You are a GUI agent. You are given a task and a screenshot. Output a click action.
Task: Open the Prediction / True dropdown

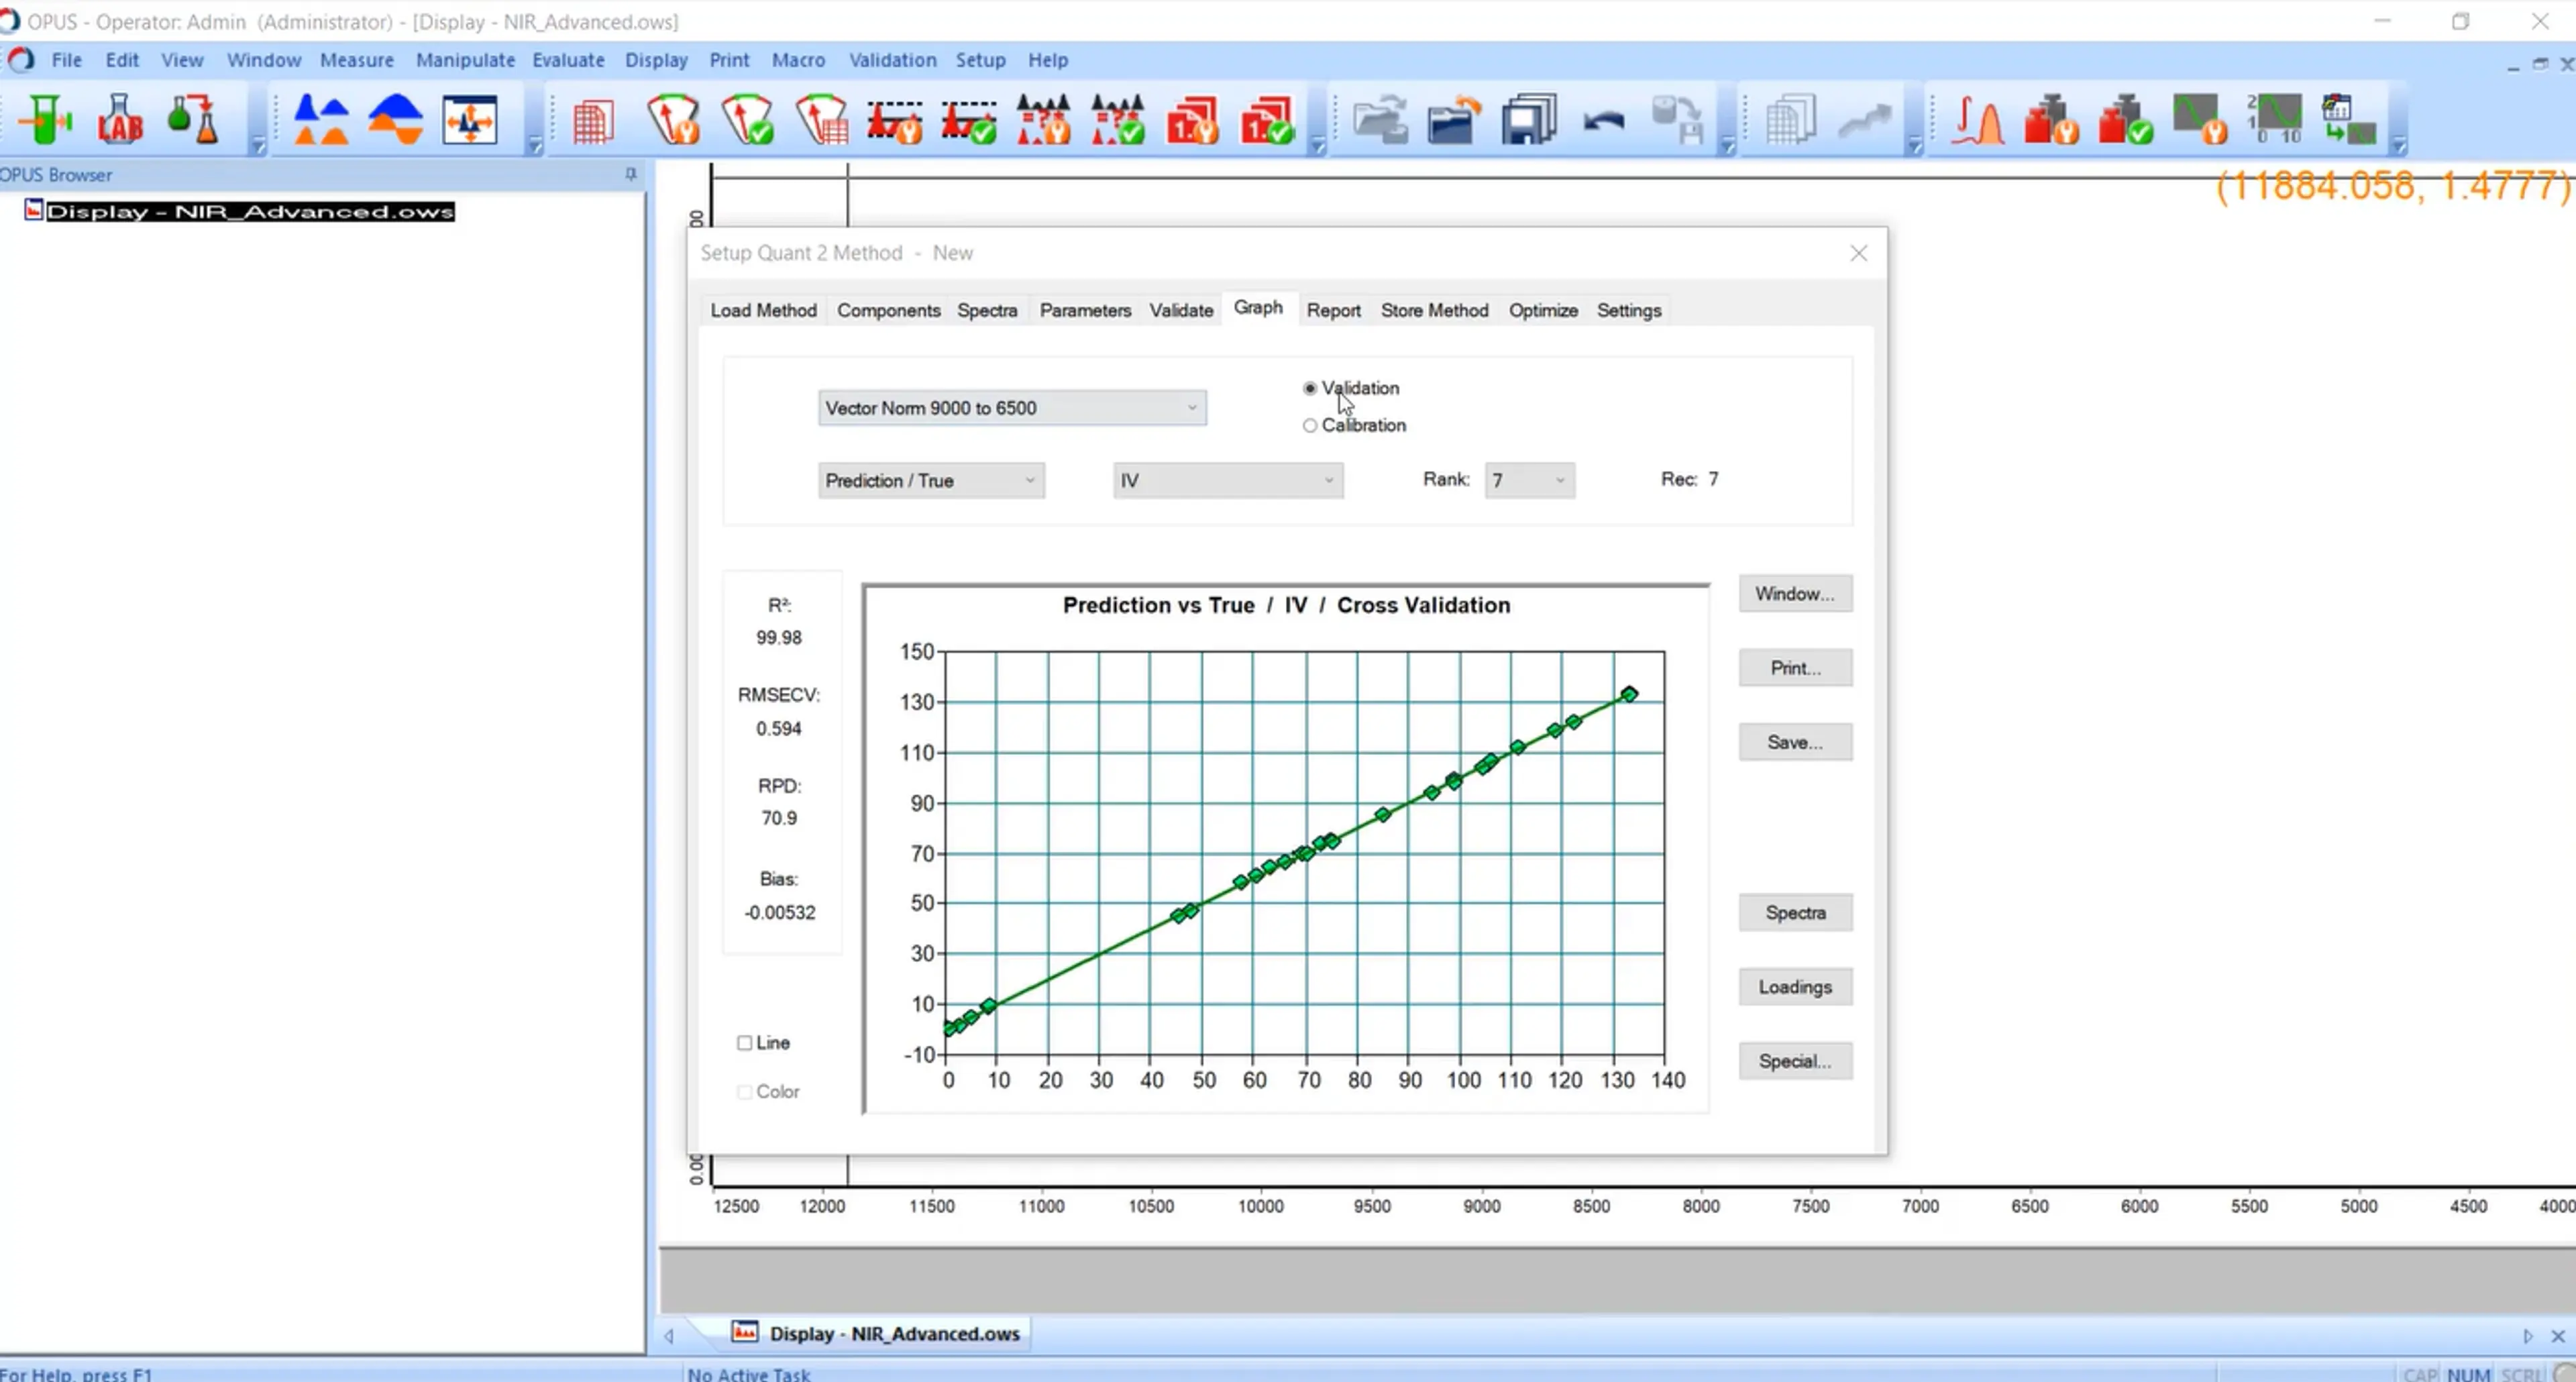pos(931,481)
